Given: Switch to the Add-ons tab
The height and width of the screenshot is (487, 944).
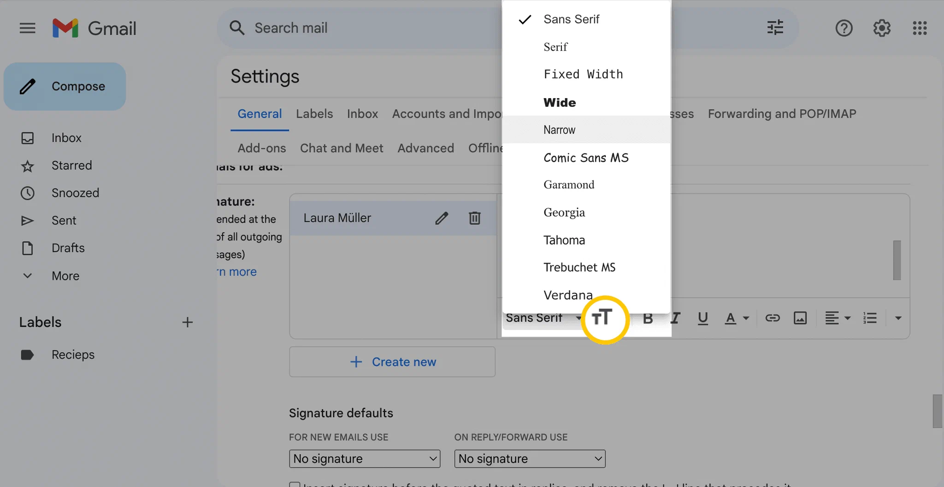Looking at the screenshot, I should [262, 148].
